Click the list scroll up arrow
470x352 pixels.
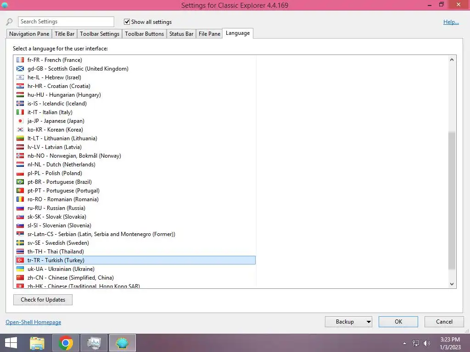click(x=452, y=60)
